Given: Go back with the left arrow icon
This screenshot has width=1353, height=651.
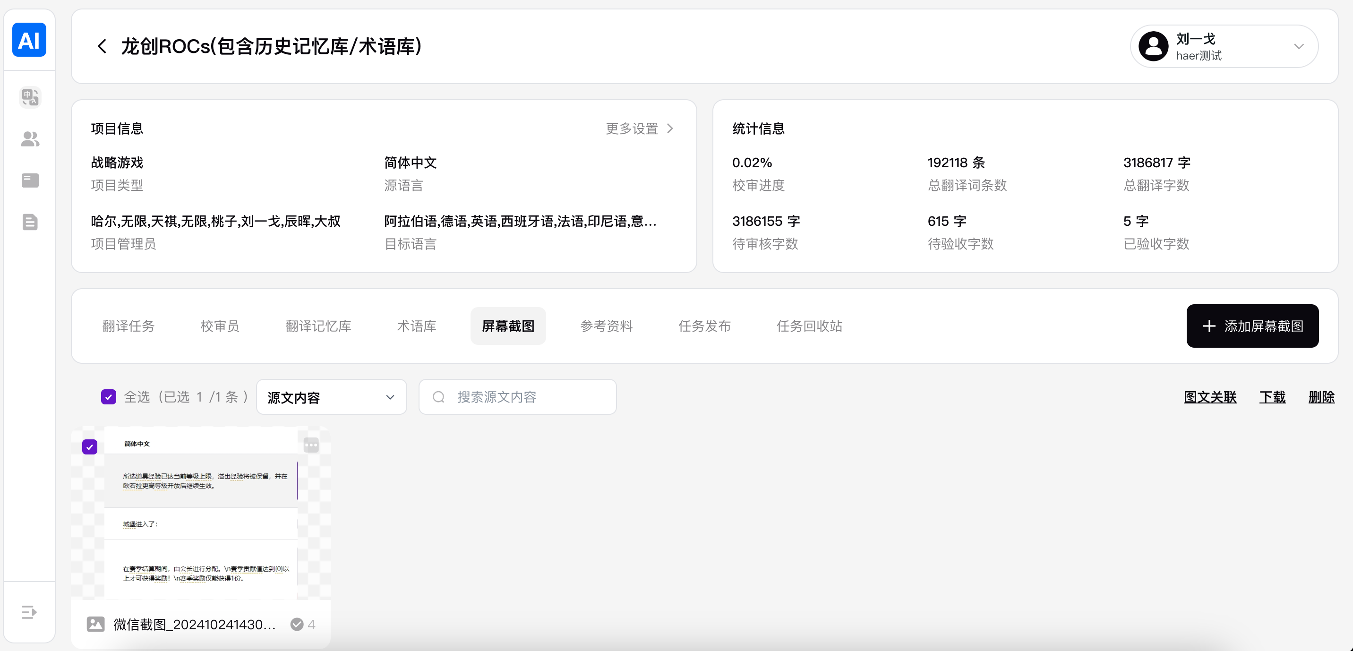Looking at the screenshot, I should coord(102,46).
